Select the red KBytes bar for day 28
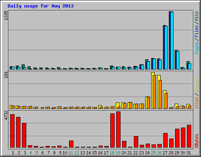This screenshot has width=201, height=157. [x=171, y=143]
